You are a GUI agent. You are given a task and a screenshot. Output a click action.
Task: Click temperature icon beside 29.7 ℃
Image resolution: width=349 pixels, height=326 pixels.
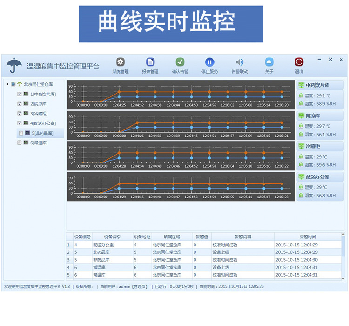301,126
